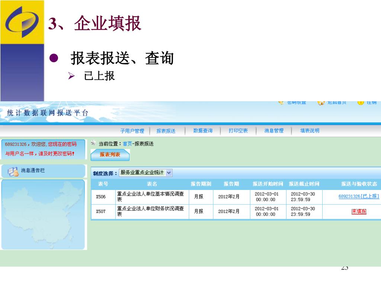Click the 报送与验收状态 column header
The width and height of the screenshot is (381, 286).
click(359, 184)
